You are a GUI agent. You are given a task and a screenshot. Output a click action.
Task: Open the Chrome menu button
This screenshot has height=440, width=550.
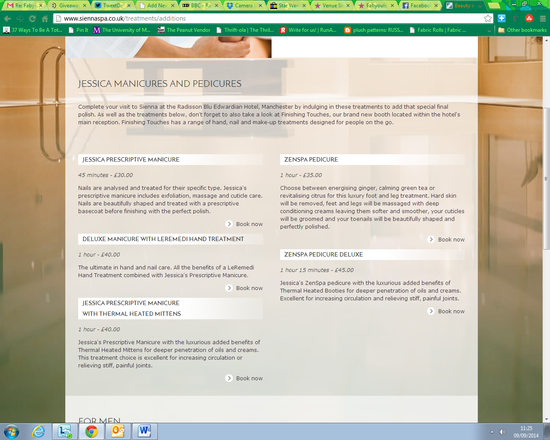tap(543, 18)
